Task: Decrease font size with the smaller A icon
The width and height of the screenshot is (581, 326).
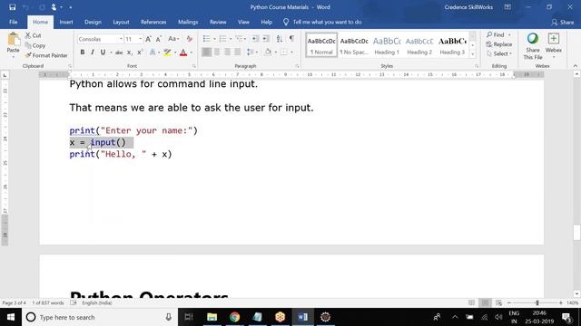Action: (159, 39)
